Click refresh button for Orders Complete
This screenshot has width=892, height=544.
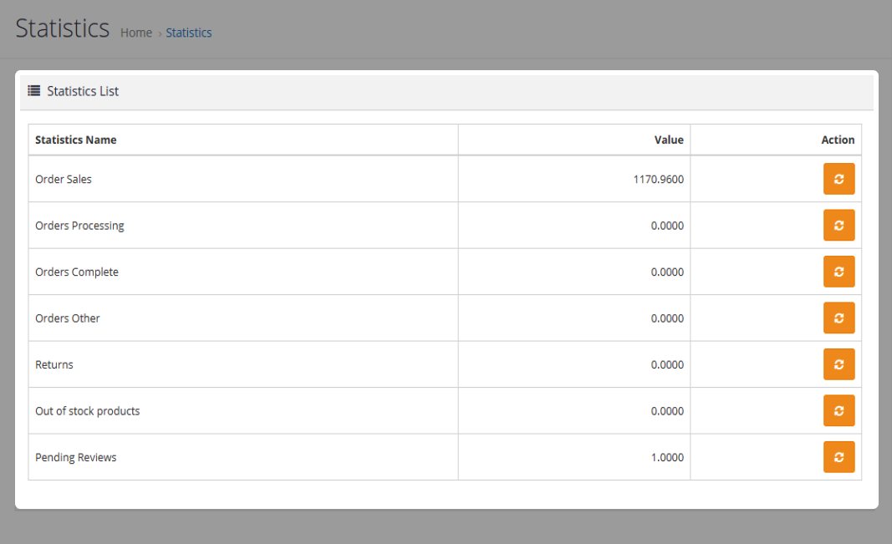[838, 272]
